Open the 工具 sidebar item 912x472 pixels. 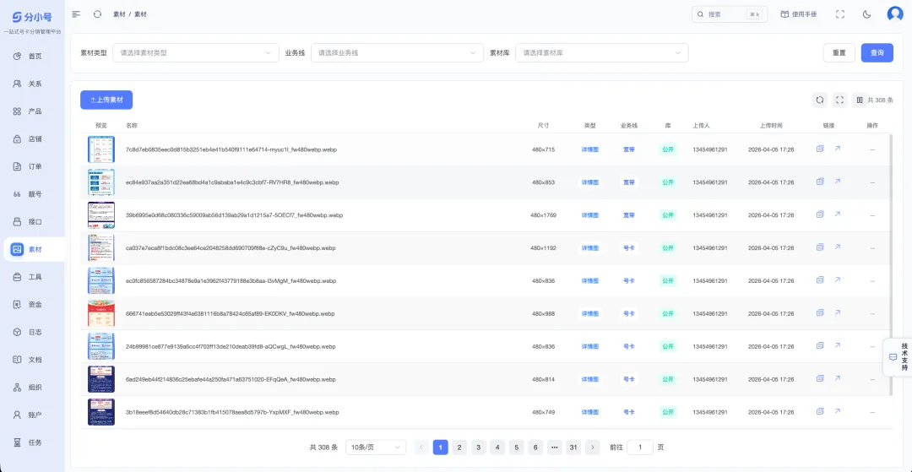coord(33,277)
